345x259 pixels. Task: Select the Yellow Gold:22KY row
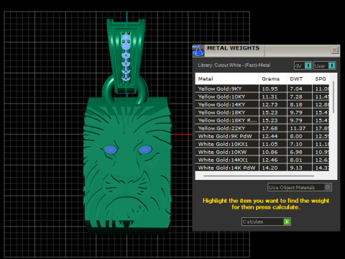point(262,128)
